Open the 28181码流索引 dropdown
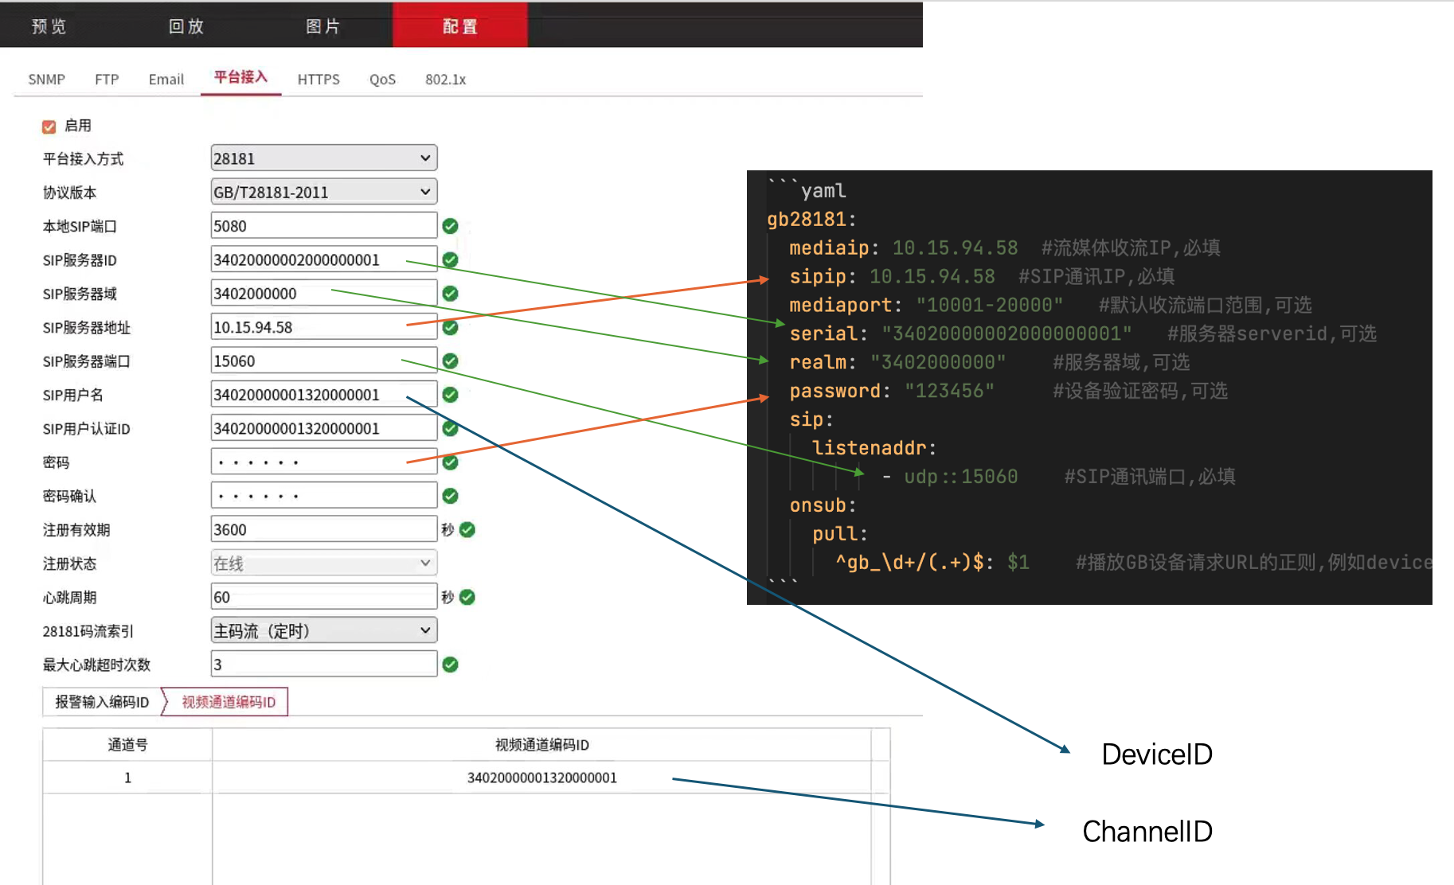 [323, 631]
